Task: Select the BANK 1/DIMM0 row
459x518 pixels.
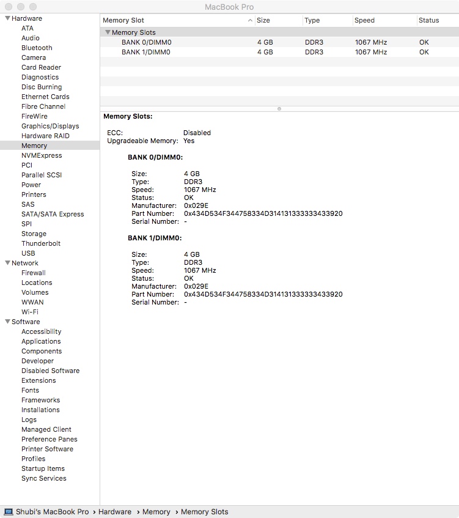Action: click(x=279, y=52)
